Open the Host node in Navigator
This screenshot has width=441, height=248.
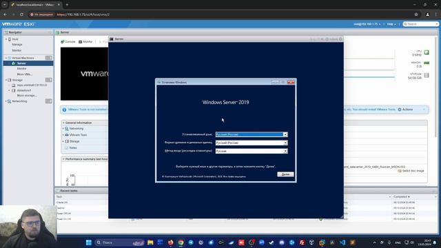[15, 39]
